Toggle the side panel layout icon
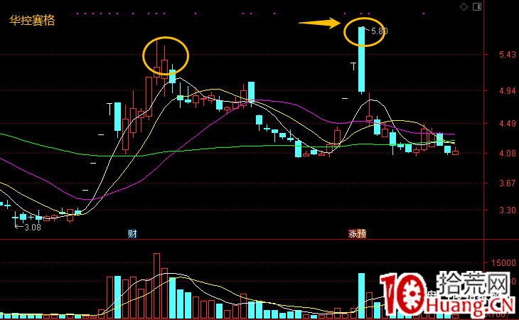The height and width of the screenshot is (320, 519). pyautogui.click(x=477, y=6)
